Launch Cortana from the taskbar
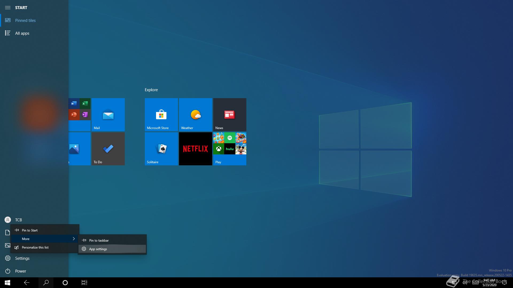The width and height of the screenshot is (513, 288). [65, 283]
